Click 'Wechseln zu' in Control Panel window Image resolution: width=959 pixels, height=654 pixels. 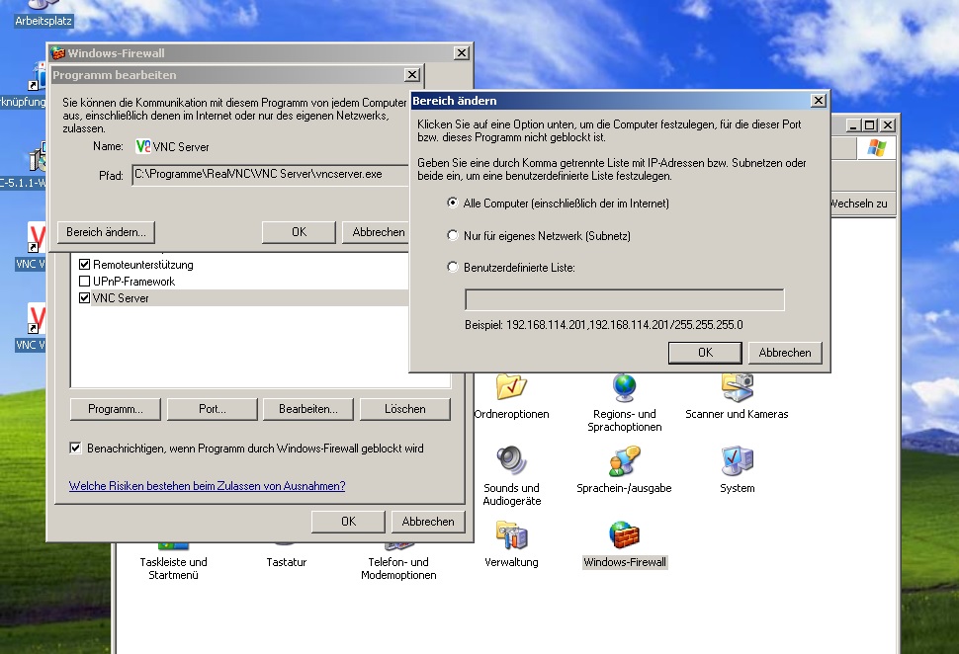[859, 204]
